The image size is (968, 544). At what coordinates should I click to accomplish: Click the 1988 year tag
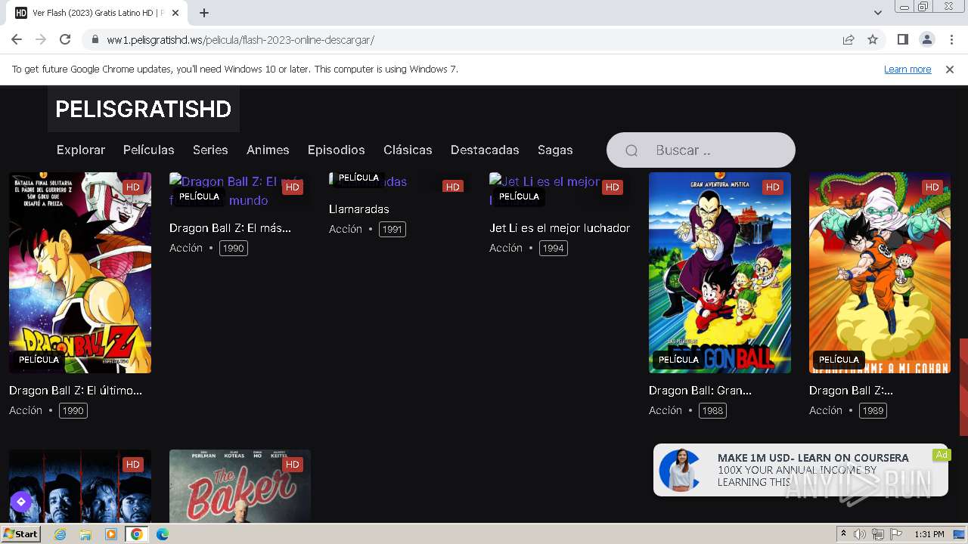coord(712,410)
